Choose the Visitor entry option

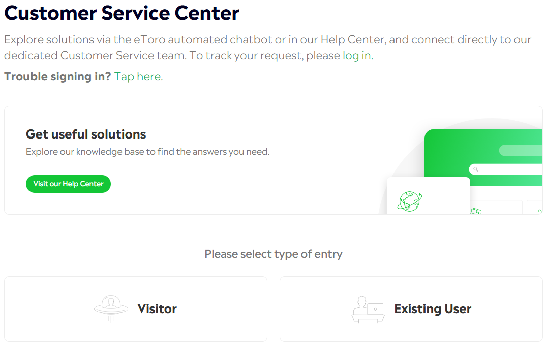pos(136,309)
